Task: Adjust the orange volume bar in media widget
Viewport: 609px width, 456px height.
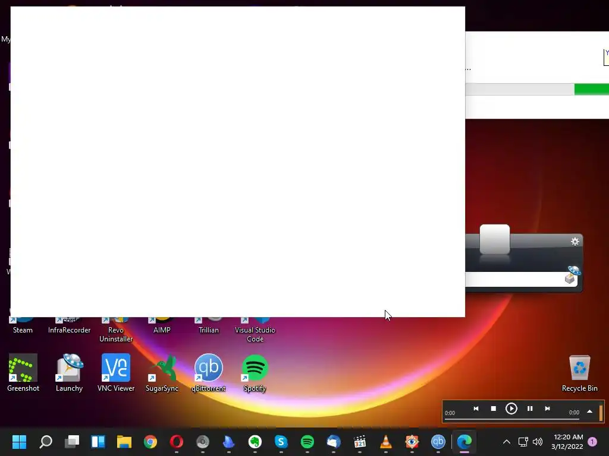Action: [601, 413]
